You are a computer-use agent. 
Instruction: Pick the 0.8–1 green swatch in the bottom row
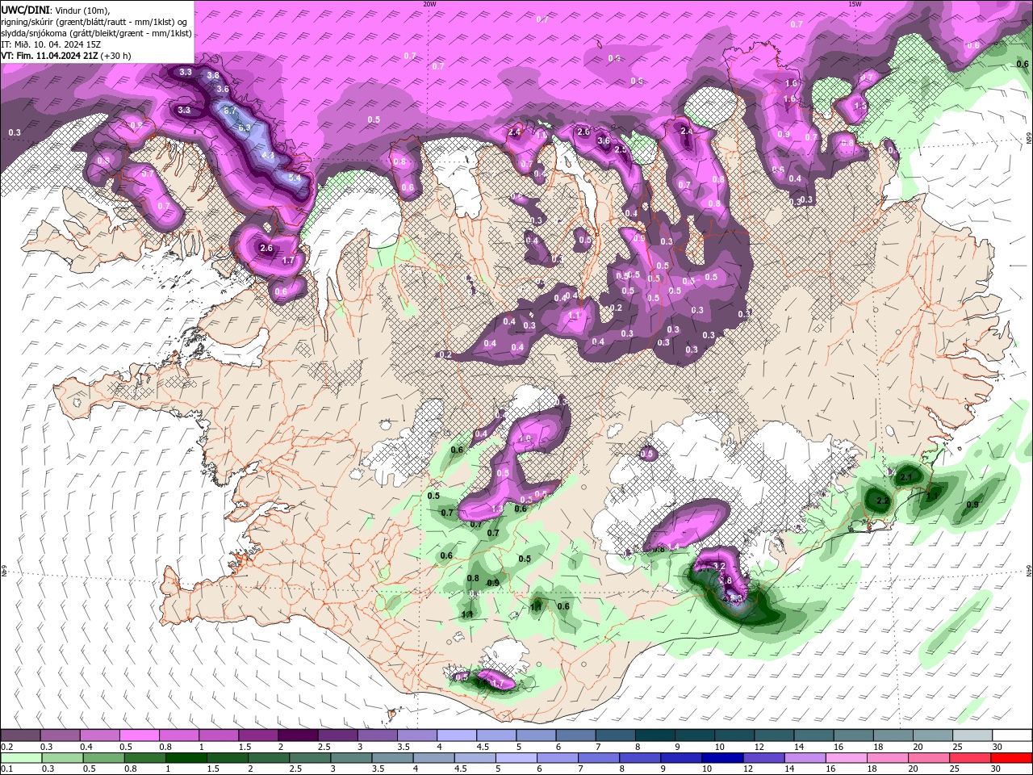coord(144,758)
